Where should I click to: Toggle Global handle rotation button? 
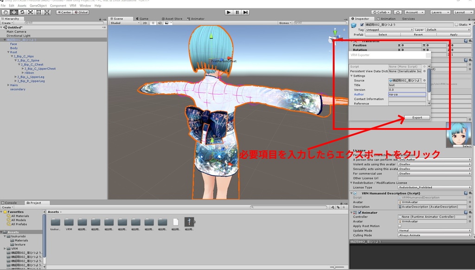pos(81,13)
